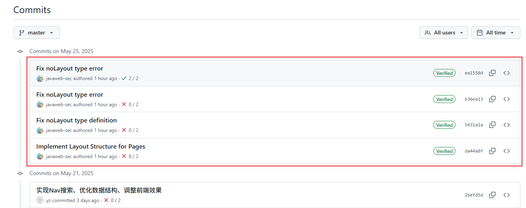Image resolution: width=526 pixels, height=208 pixels.
Task: Browse repository at commit 2befd5d
Action: click(x=507, y=195)
